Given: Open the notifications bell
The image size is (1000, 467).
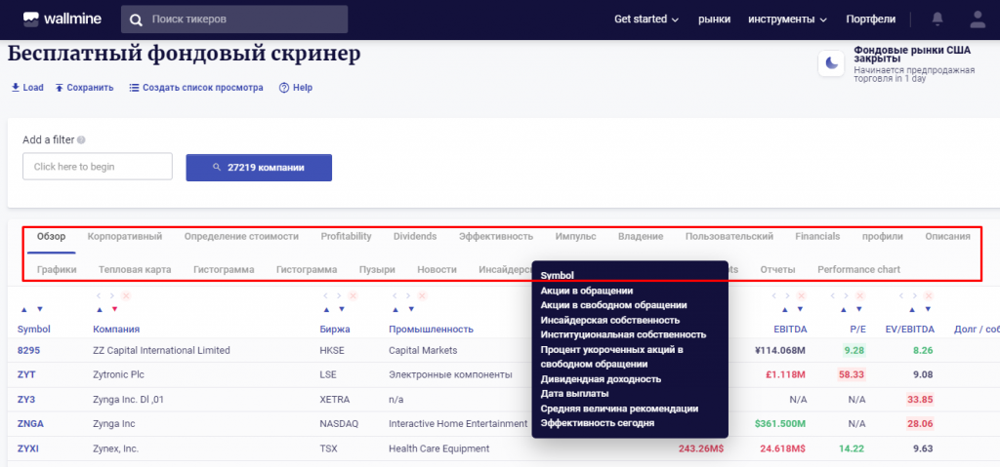Looking at the screenshot, I should [937, 19].
